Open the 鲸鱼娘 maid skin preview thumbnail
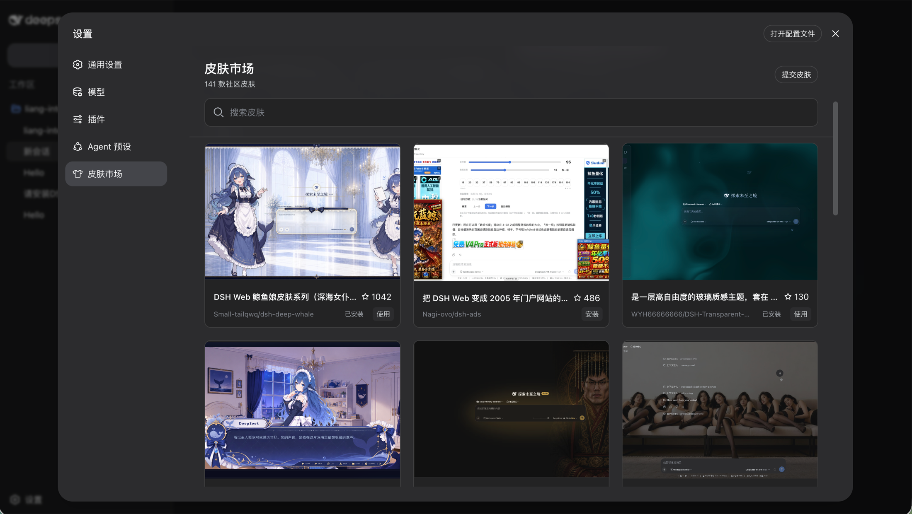Image resolution: width=912 pixels, height=514 pixels. pyautogui.click(x=303, y=212)
